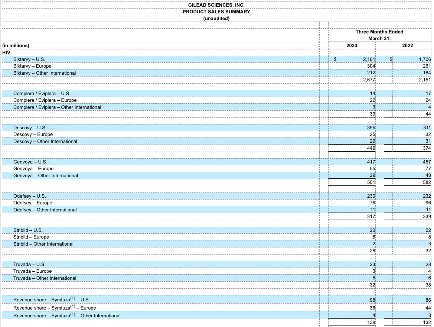
Task: Click the Descovy – U.S. row label
Action: coord(30,128)
